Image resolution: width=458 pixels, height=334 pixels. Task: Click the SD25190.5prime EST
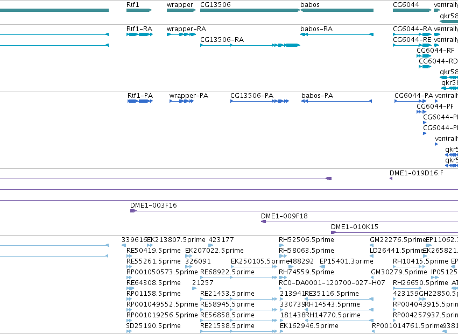(x=129, y=332)
